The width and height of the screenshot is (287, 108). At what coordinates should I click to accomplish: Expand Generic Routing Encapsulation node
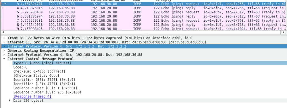4,51
